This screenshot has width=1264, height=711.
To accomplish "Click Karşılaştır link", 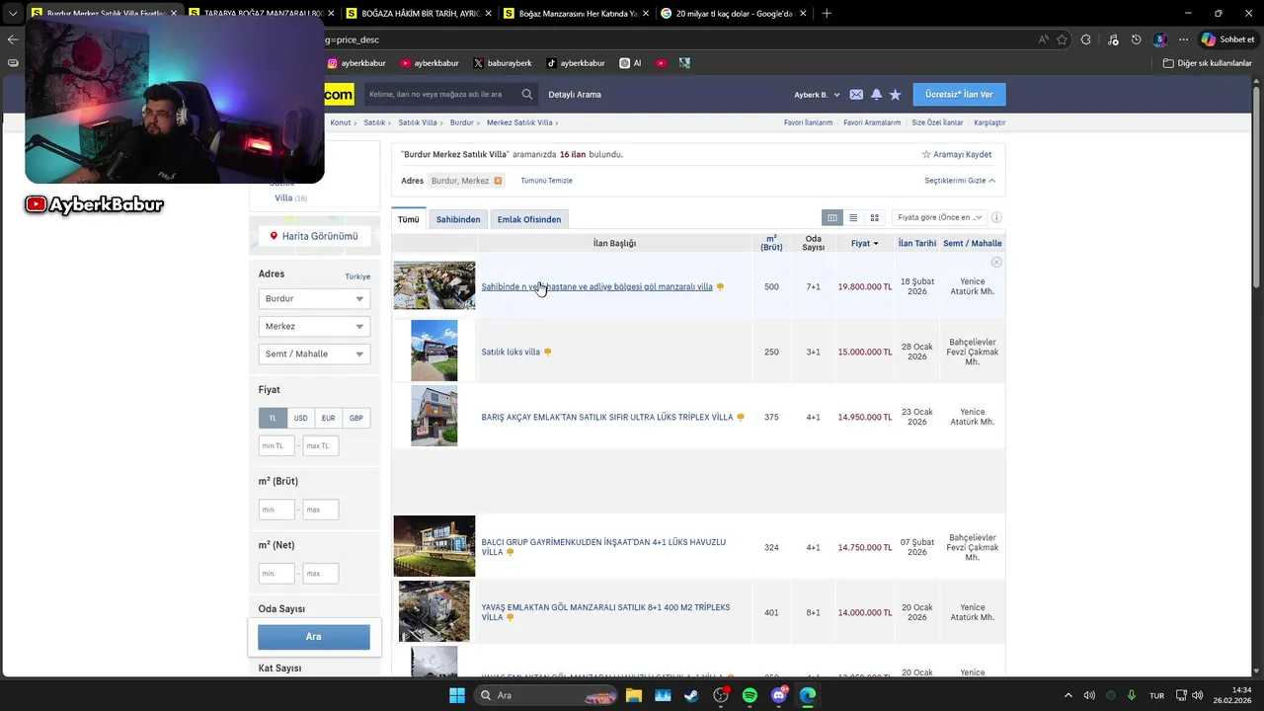I will pyautogui.click(x=989, y=122).
